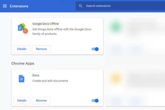Screen dimensions: 165x110
Task: Click the 'Get things done offline' description
Action: click(62, 31)
